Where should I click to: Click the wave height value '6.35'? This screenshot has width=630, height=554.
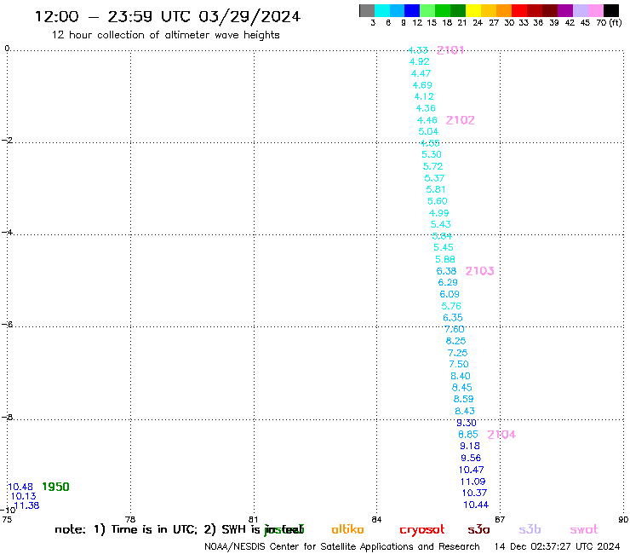453,318
